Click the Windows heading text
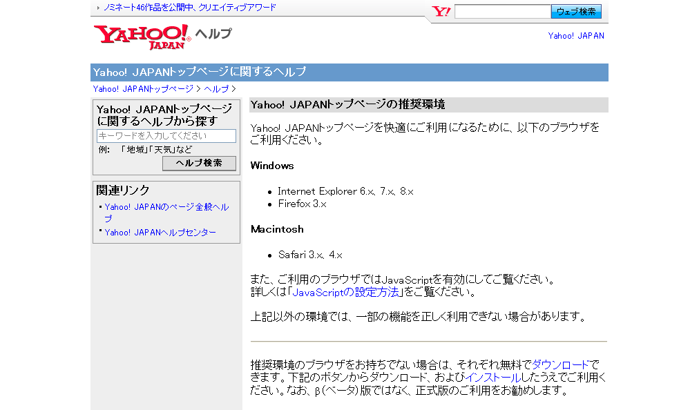 (272, 166)
